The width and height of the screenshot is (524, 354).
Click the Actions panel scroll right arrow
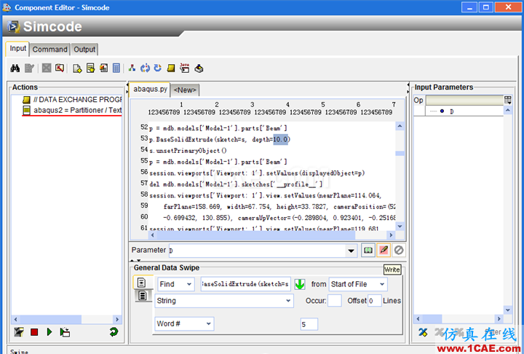coord(117,319)
